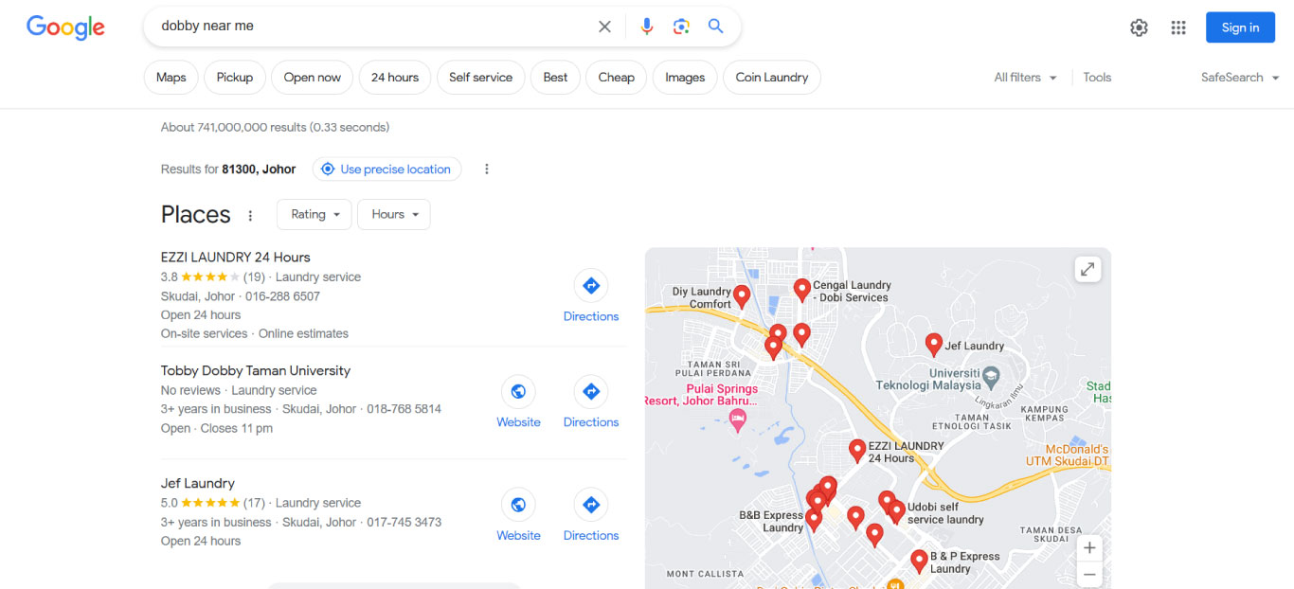Click the Udobi self service laundry map label

click(945, 513)
